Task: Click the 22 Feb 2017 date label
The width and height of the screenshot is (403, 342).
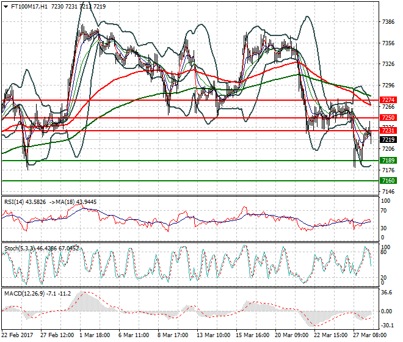Action: point(18,335)
